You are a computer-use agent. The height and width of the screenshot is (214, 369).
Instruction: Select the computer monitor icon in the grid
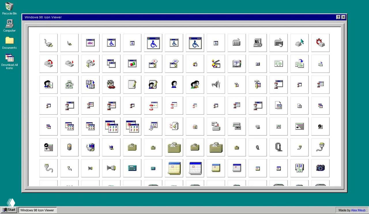[258, 43]
